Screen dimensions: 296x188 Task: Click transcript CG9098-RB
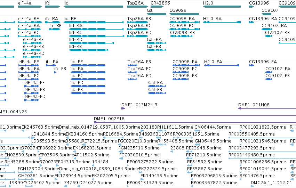181,36
